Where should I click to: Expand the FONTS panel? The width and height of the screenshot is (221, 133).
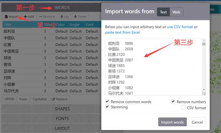click(62, 118)
